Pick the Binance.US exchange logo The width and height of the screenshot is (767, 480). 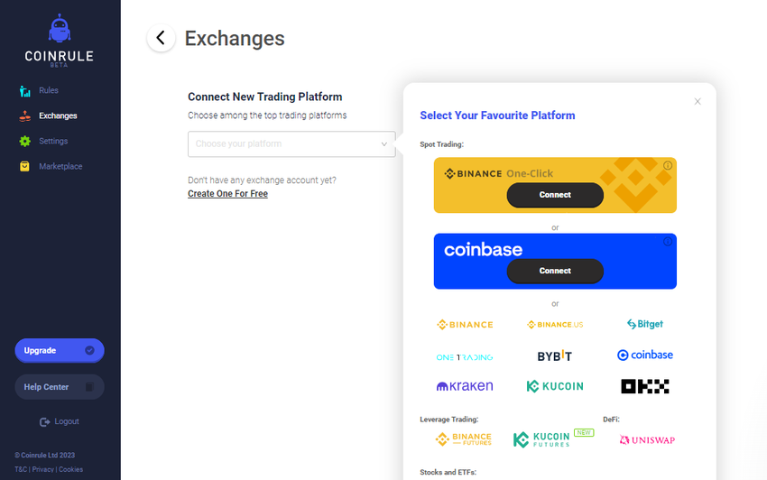(x=555, y=324)
